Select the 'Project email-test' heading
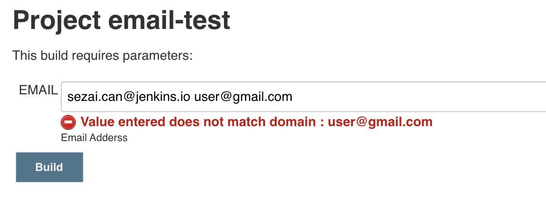Screen dimensions: 546x199 point(122,20)
